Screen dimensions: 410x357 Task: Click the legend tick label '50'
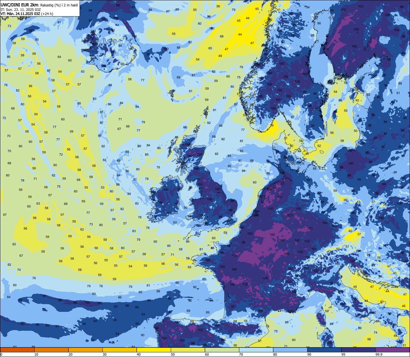pos(173,354)
